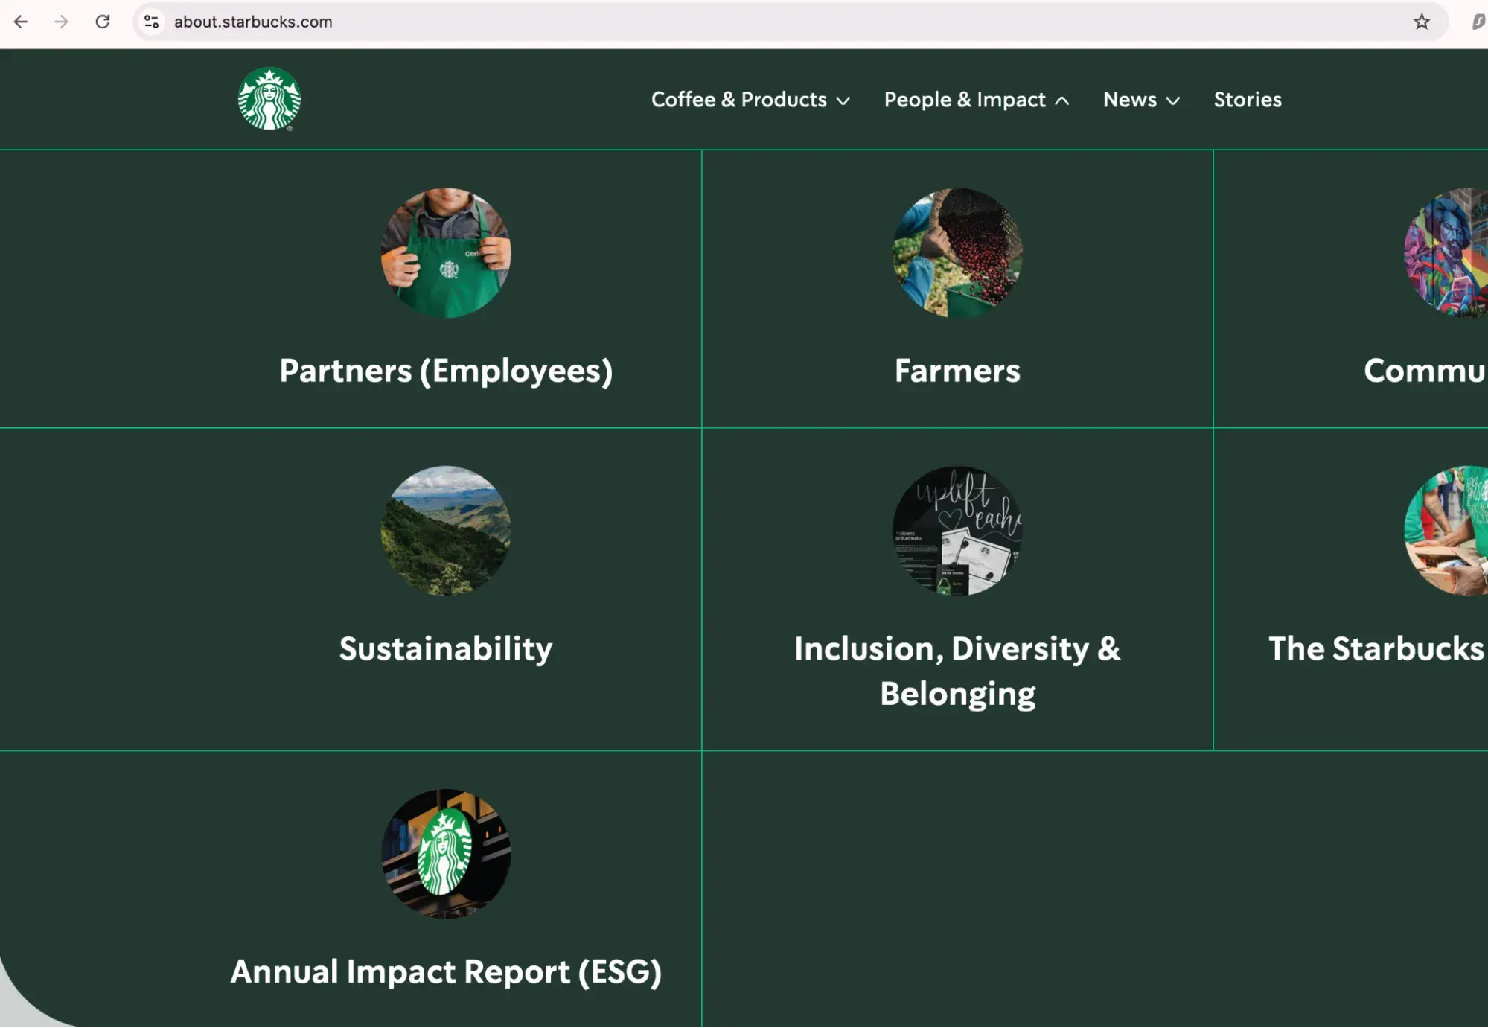
Task: Click the volunteers Starbucks Foundation thumbnail
Action: pos(1446,531)
